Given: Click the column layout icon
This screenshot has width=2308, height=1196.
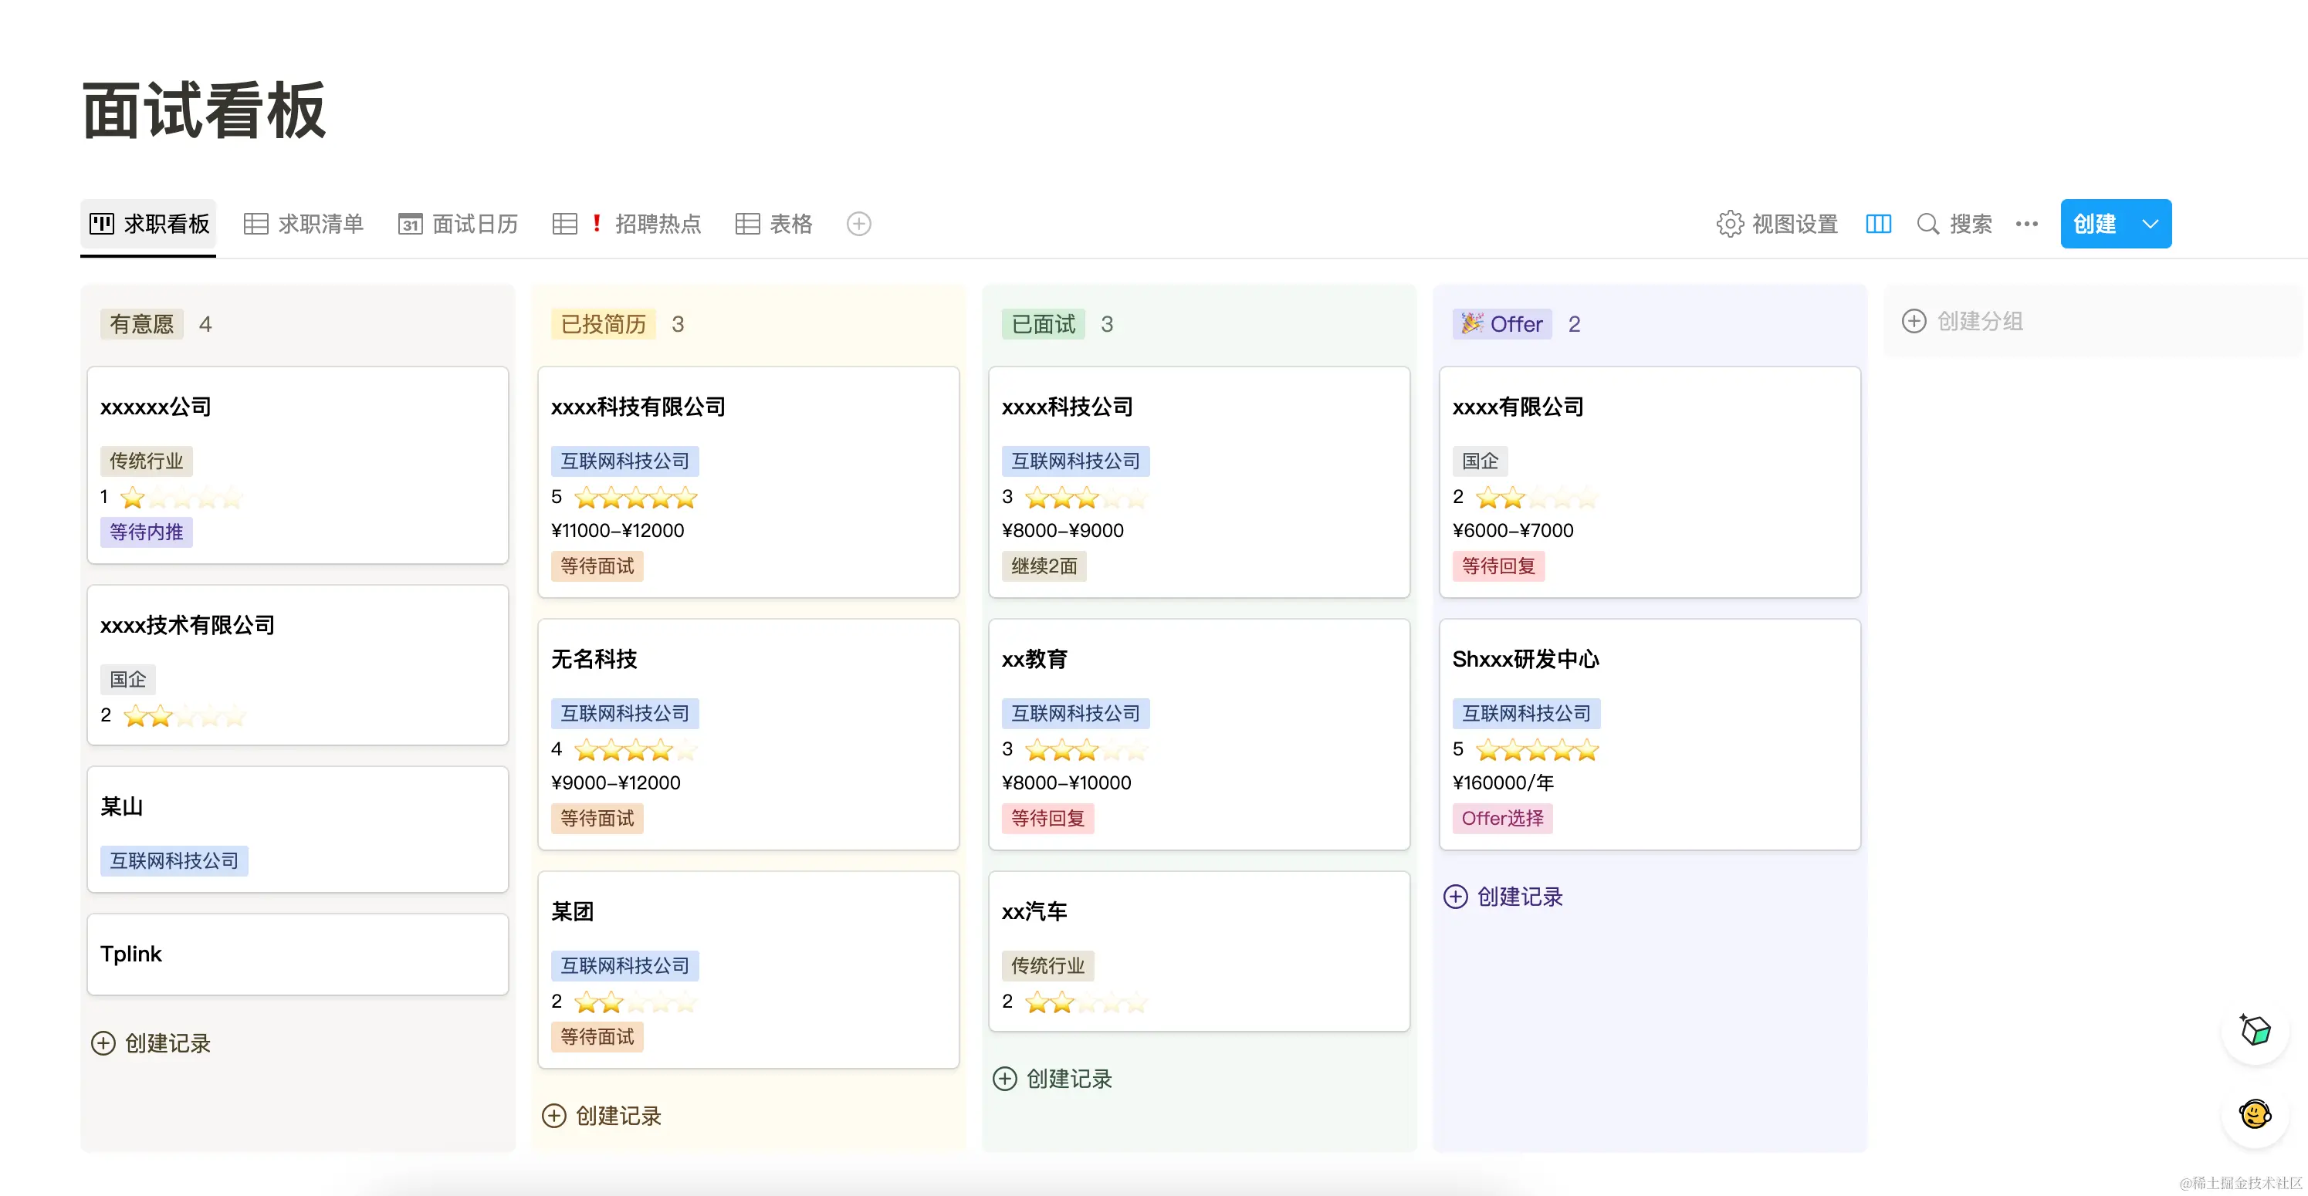Looking at the screenshot, I should (x=1878, y=224).
